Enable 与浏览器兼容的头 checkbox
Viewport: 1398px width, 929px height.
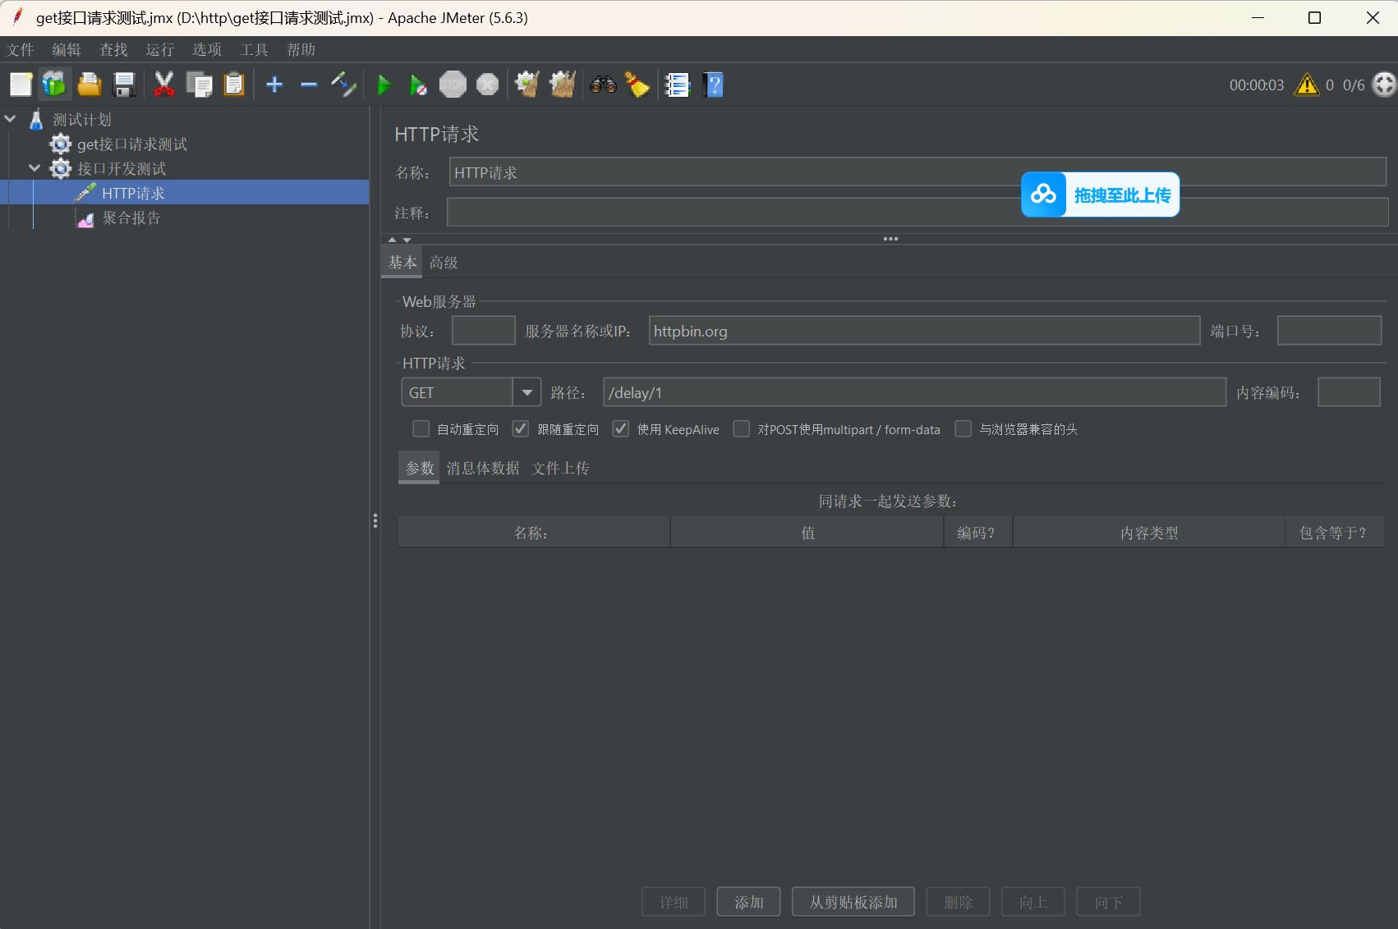(x=963, y=429)
